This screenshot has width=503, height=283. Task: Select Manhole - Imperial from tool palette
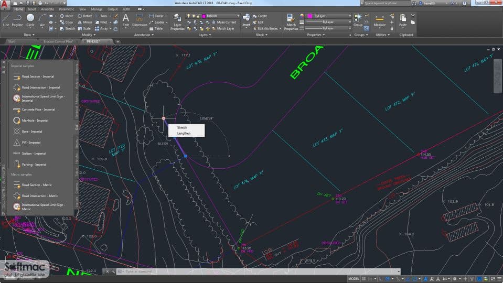[x=31, y=121]
